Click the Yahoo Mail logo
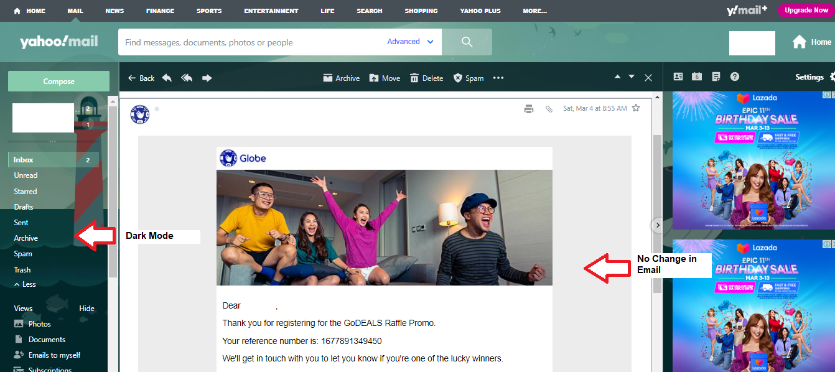The height and width of the screenshot is (372, 835). pos(58,42)
